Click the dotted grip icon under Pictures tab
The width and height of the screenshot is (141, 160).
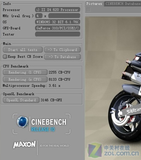(x=88, y=10)
